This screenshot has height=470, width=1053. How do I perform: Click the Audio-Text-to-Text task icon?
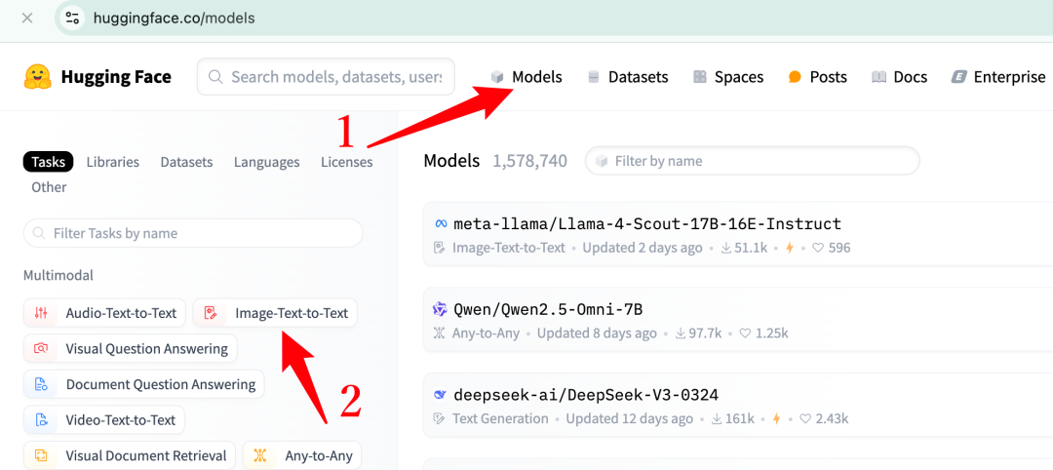(40, 313)
